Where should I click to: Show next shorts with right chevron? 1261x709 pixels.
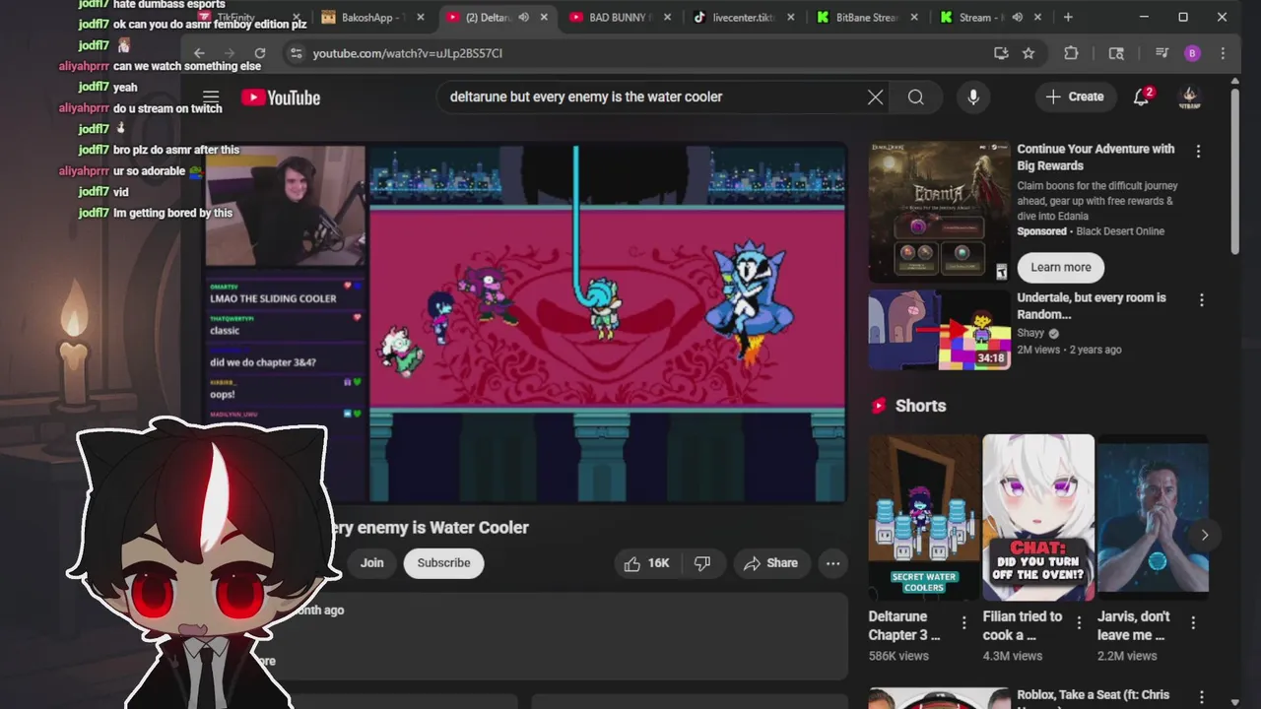click(1204, 535)
